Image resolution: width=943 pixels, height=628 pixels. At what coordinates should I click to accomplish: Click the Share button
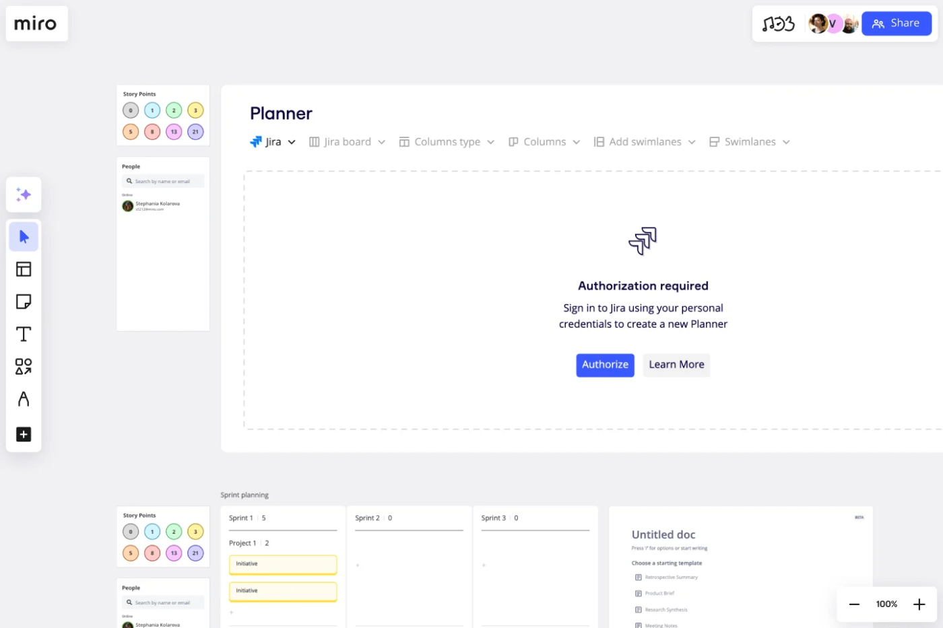(897, 24)
